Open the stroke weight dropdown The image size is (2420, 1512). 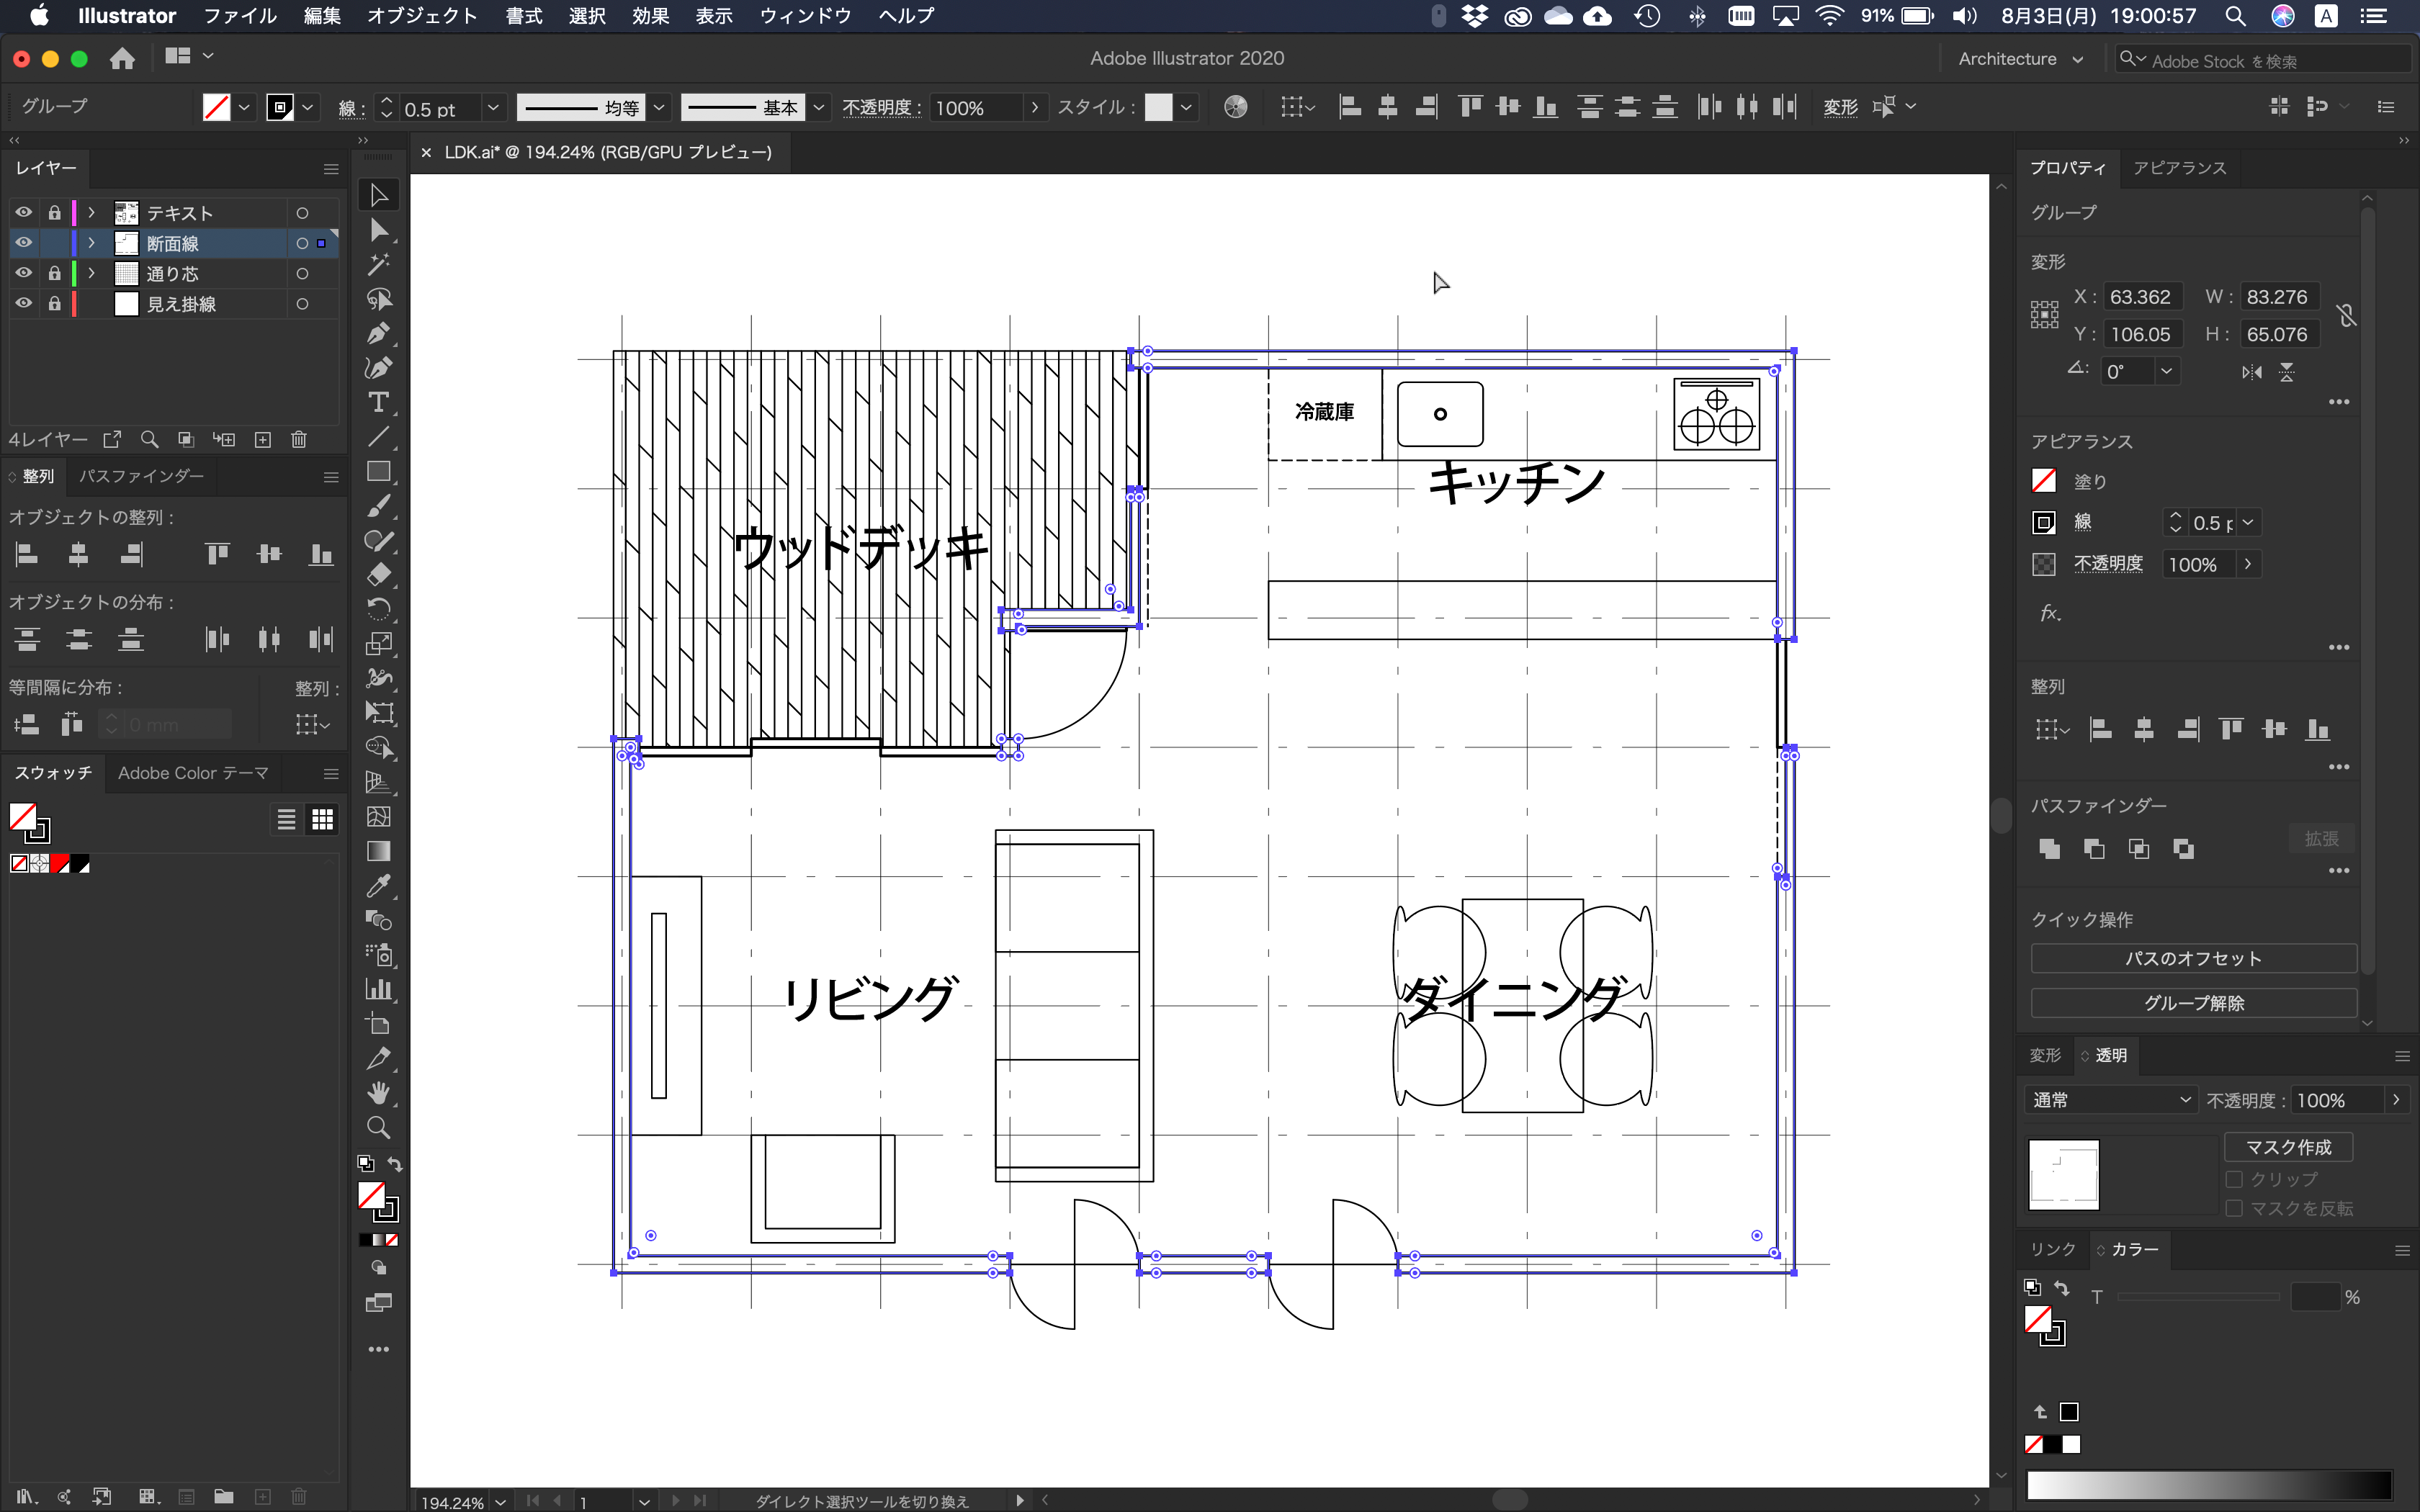coord(493,107)
